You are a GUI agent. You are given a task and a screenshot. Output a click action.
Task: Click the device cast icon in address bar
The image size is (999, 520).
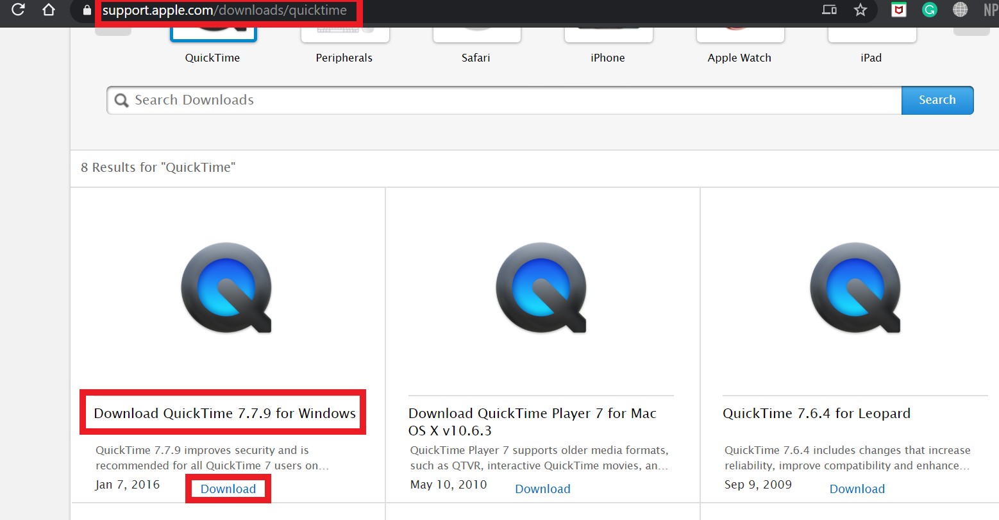[829, 10]
